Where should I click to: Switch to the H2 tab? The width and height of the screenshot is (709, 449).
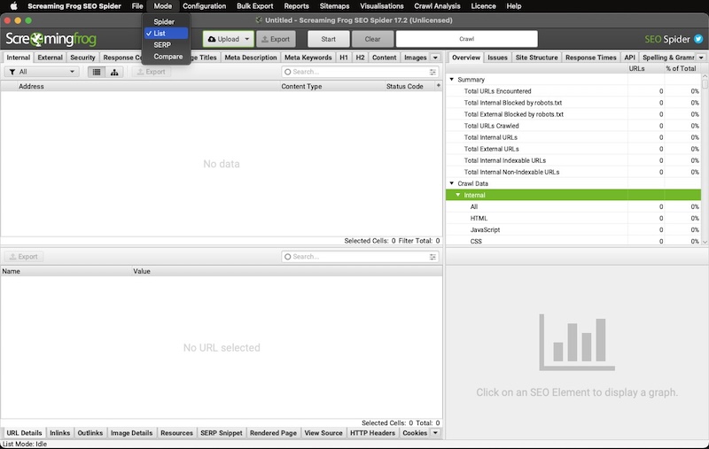tap(360, 58)
